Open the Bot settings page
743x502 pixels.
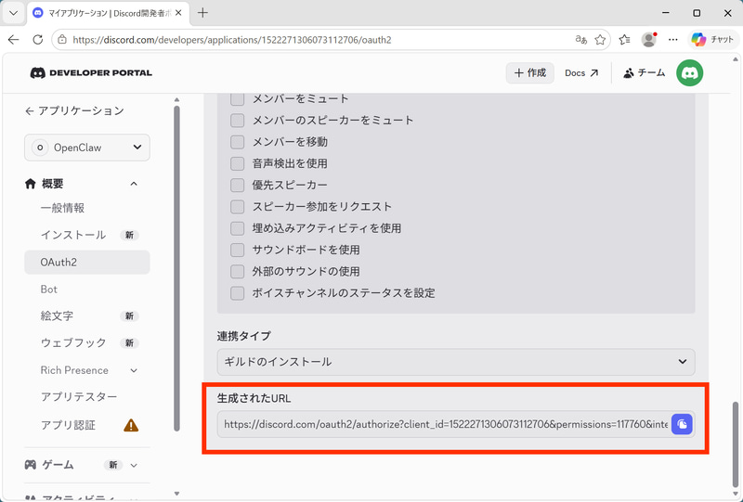[x=49, y=290]
